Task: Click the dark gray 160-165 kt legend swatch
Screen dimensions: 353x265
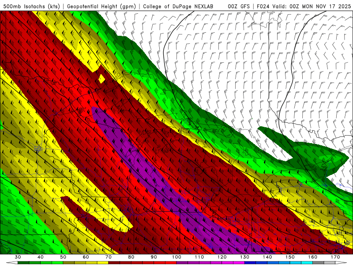Action: tap(318, 263)
